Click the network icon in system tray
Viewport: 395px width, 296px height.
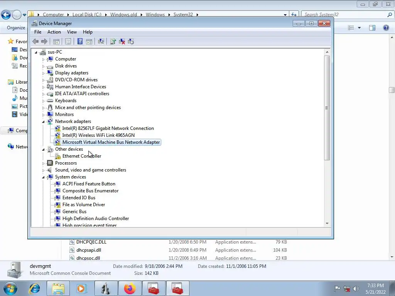347,288
